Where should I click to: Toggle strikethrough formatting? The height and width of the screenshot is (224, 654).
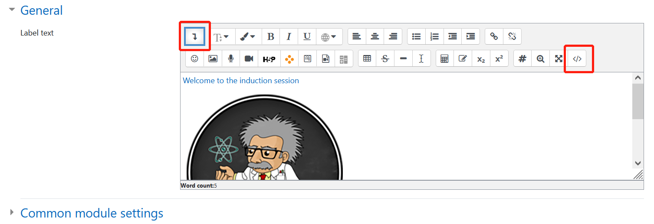(385, 58)
